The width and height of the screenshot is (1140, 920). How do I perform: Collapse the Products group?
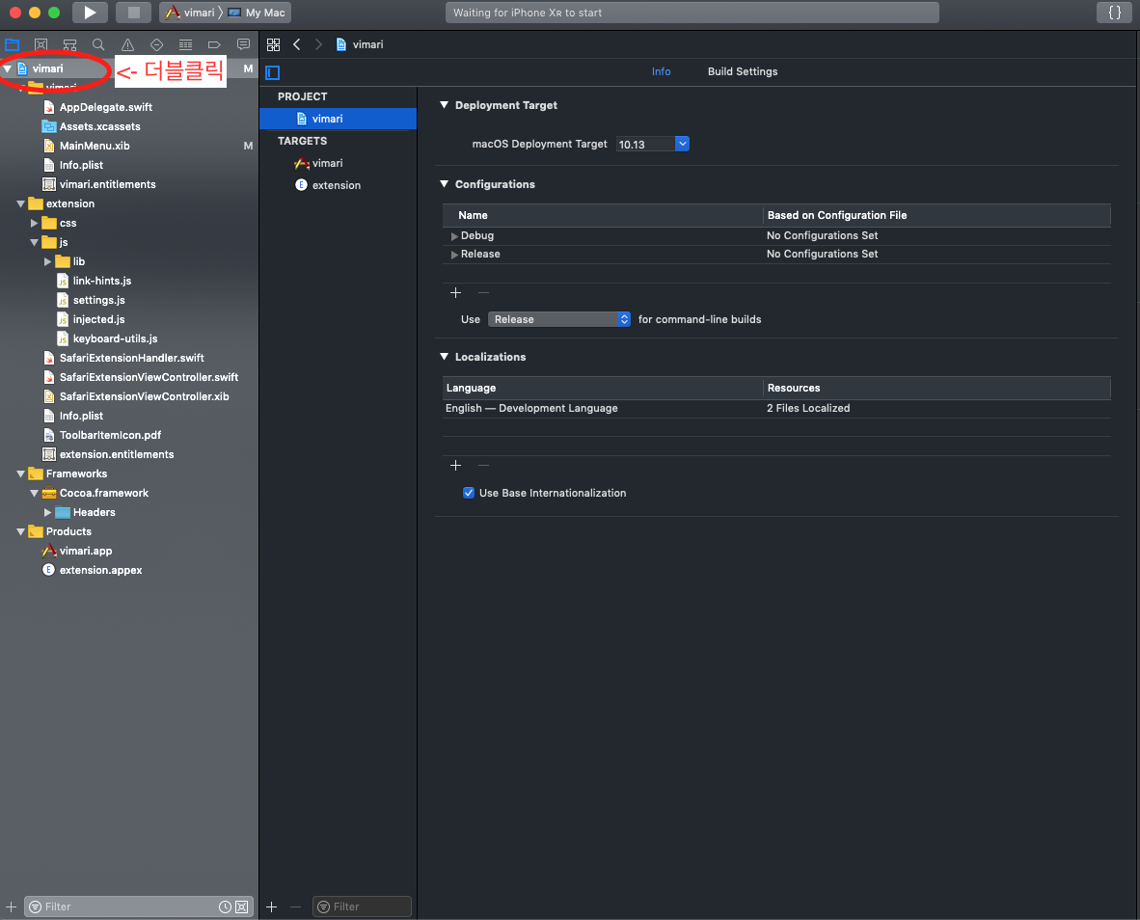tap(20, 532)
